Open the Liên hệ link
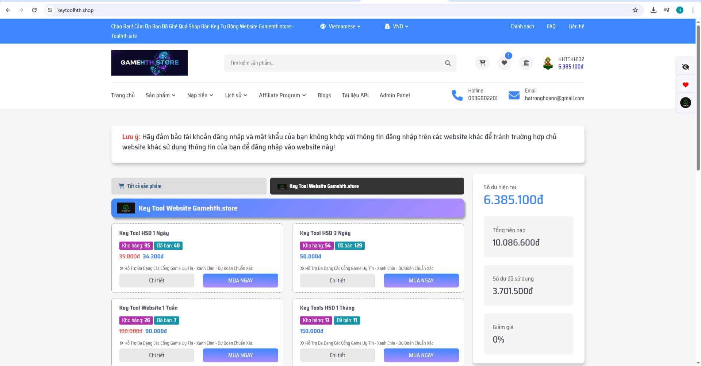 click(x=576, y=26)
